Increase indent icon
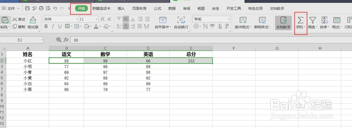Screen dimensions: 352x128 [x=147, y=19]
